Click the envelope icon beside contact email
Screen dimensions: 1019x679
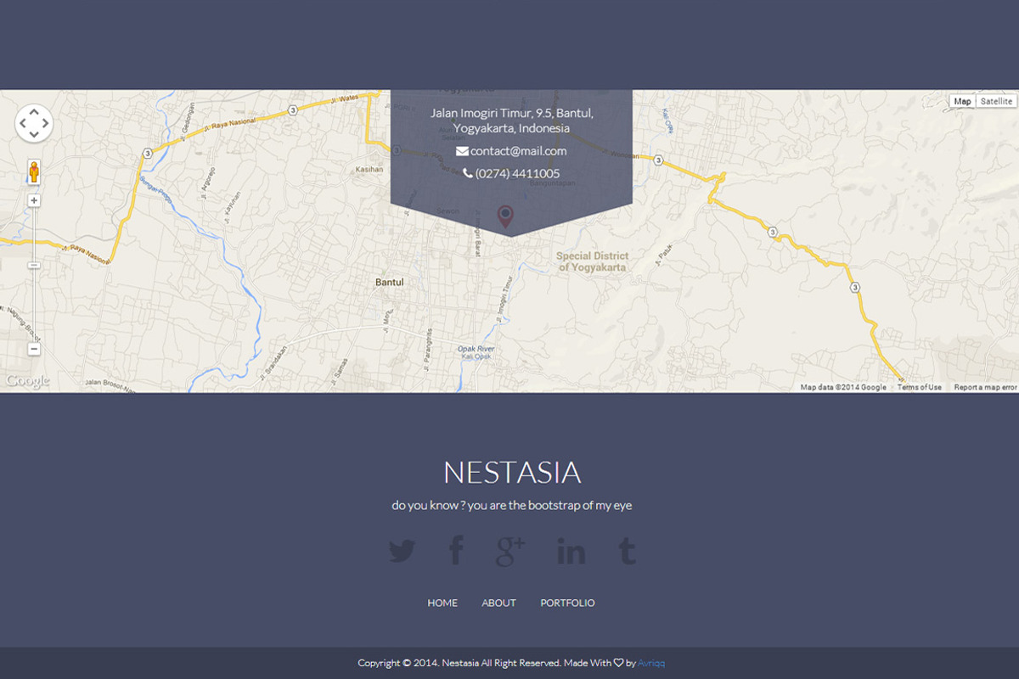click(x=462, y=151)
